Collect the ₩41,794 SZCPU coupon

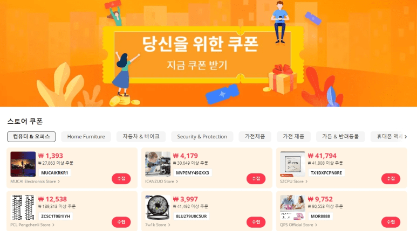tap(391, 179)
